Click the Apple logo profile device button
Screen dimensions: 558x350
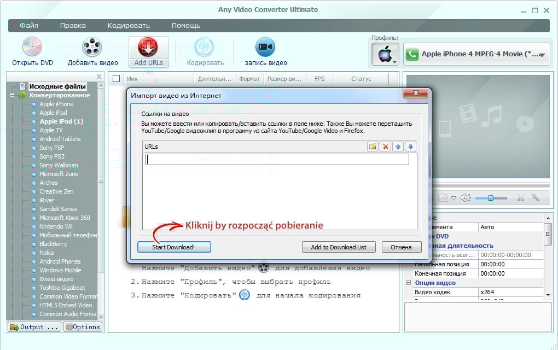[x=386, y=55]
